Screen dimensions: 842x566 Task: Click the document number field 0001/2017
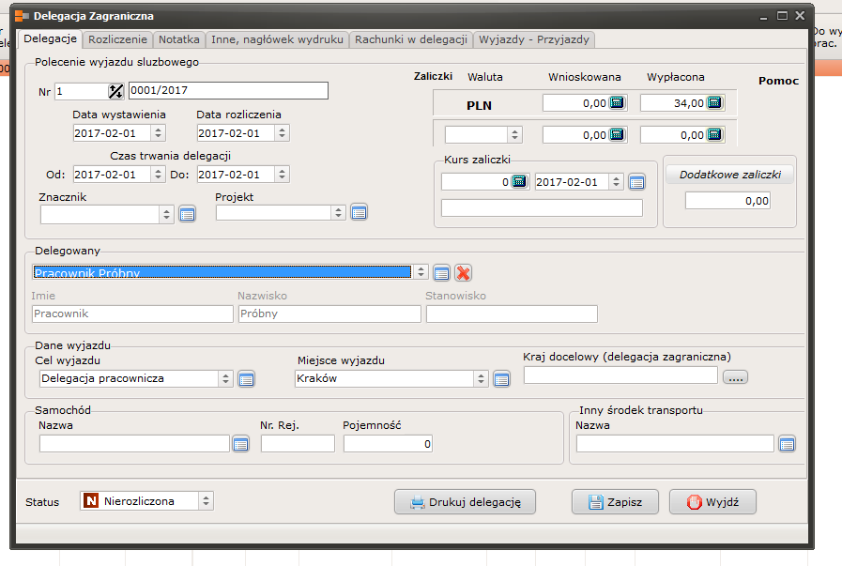228,90
